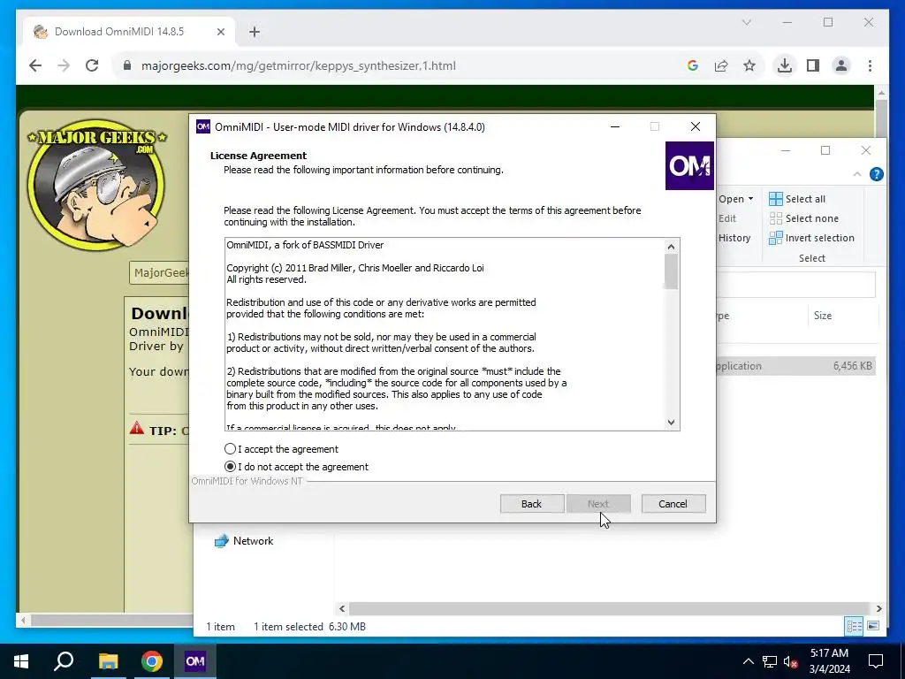Switch File Explorer to details view
The height and width of the screenshot is (679, 905).
(x=855, y=626)
